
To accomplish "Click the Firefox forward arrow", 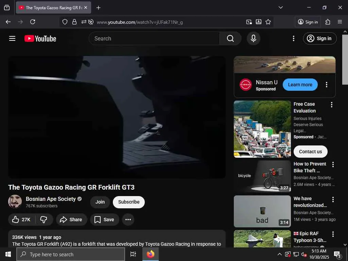I will (x=20, y=22).
